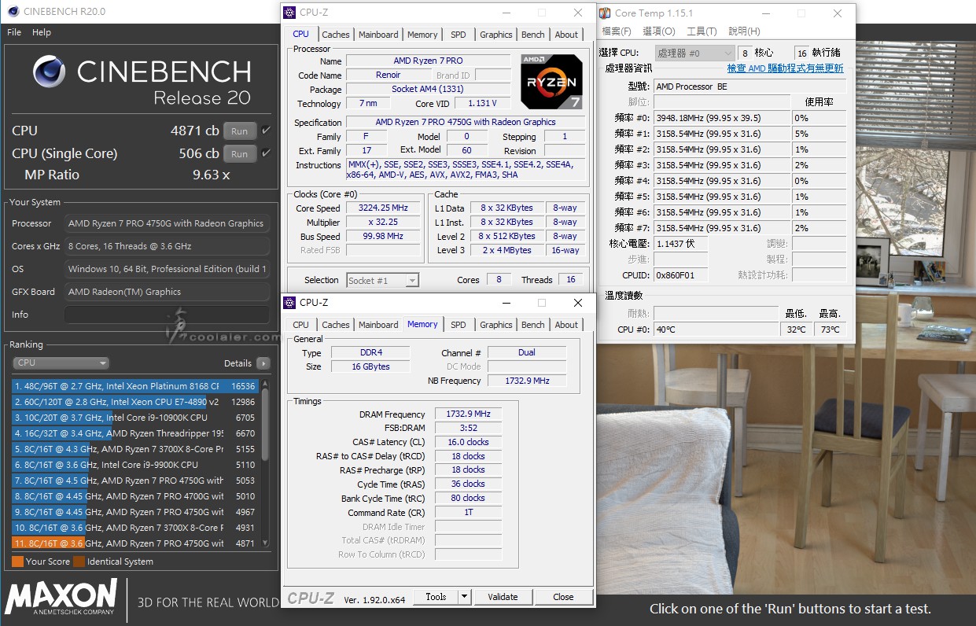Image resolution: width=976 pixels, height=626 pixels.
Task: Select the Caches tab in the CPU-Z Timings window
Action: (336, 325)
